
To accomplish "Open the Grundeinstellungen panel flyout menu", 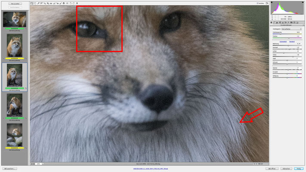I will [x=304, y=25].
